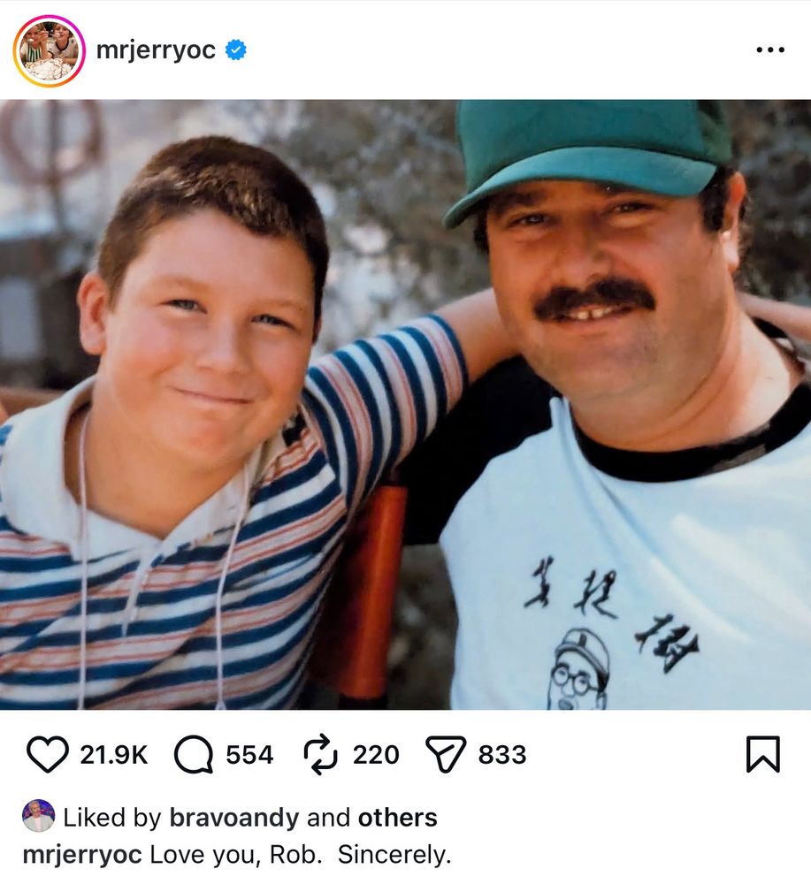Viewport: 811px width, 884px height.
Task: Open mrjerryoc profile from the header username
Action: [156, 50]
